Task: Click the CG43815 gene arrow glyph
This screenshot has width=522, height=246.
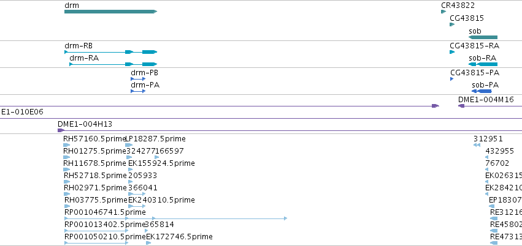Action: (452, 24)
